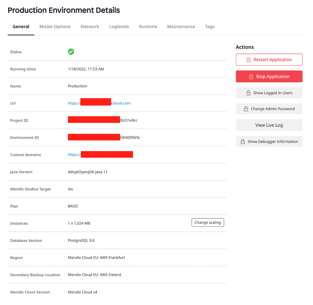Click the Plan value BASIC
Screen dimensions: 313x305
coord(73,206)
